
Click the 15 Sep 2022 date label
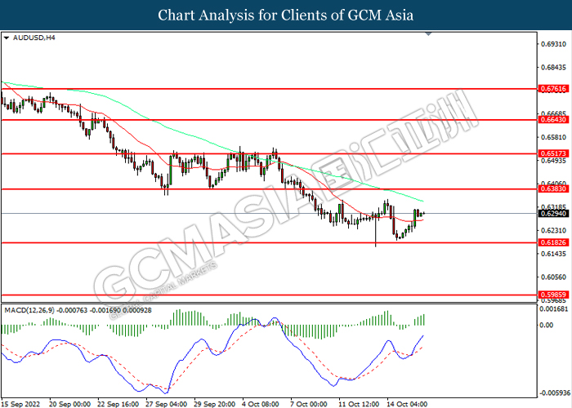[x=20, y=404]
